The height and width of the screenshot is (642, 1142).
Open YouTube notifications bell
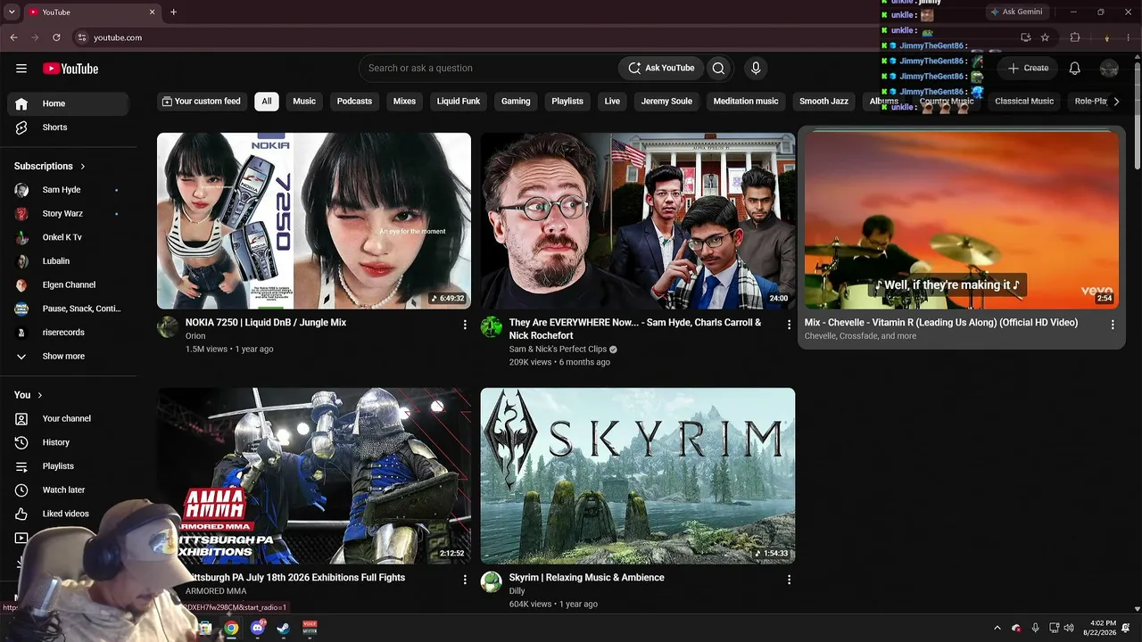point(1075,68)
